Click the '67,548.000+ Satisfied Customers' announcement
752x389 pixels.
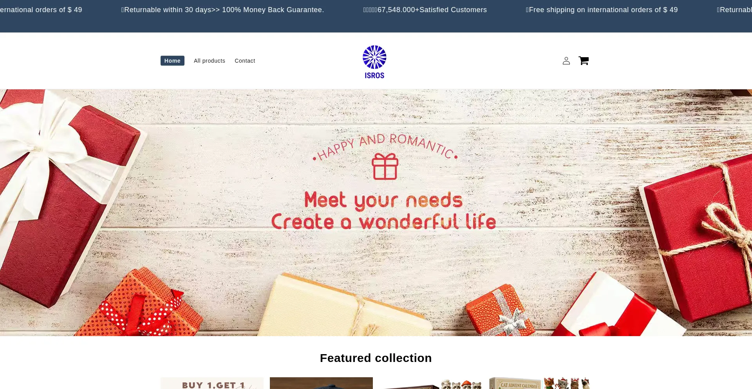[425, 10]
